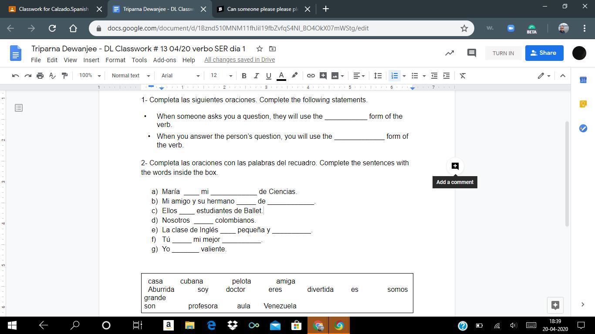Switch to Classwork for Calzado tab
The height and width of the screenshot is (334, 595).
click(x=53, y=9)
